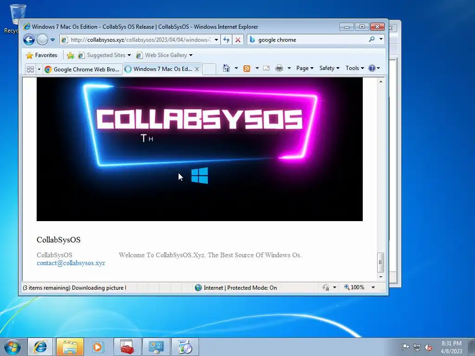Click the muted volume tray icon
The image size is (475, 356).
point(428,347)
